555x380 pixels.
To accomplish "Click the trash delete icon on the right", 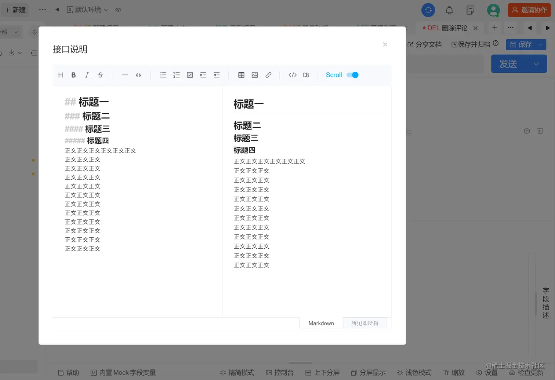I will pos(540,131).
